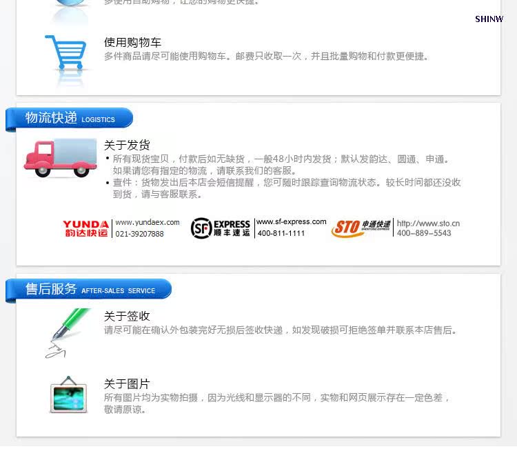517x469 pixels.
Task: Click the 关于图片 heading
Action: (127, 383)
